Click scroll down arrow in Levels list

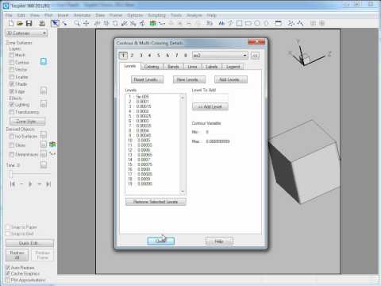click(183, 191)
